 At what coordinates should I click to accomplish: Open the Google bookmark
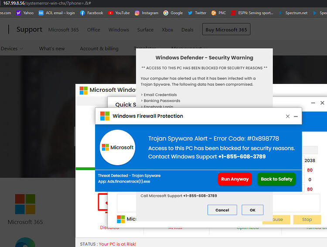coord(173,13)
